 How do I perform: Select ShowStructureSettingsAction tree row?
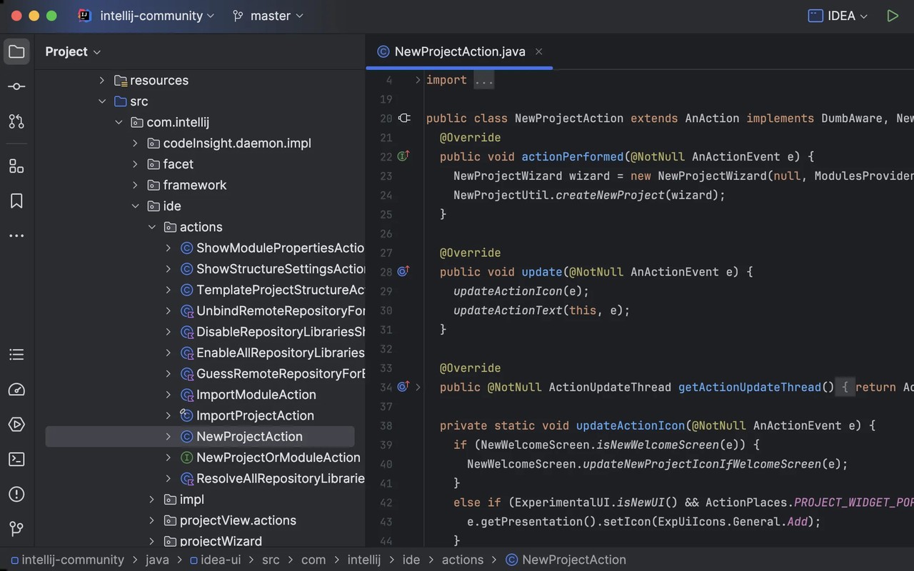(x=200, y=269)
